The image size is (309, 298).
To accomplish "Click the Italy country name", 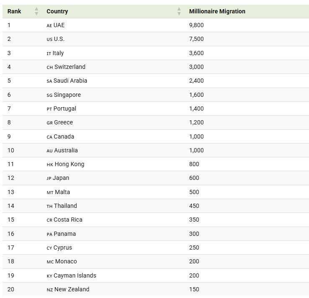I will [58, 53].
